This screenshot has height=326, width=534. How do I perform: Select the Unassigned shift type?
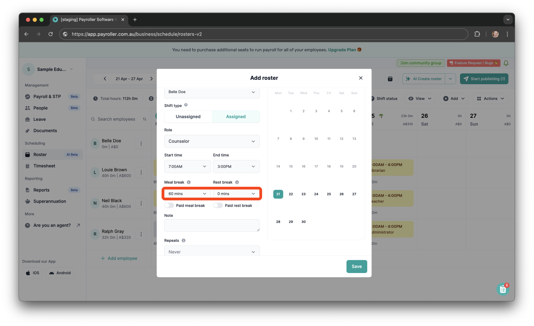coord(188,117)
